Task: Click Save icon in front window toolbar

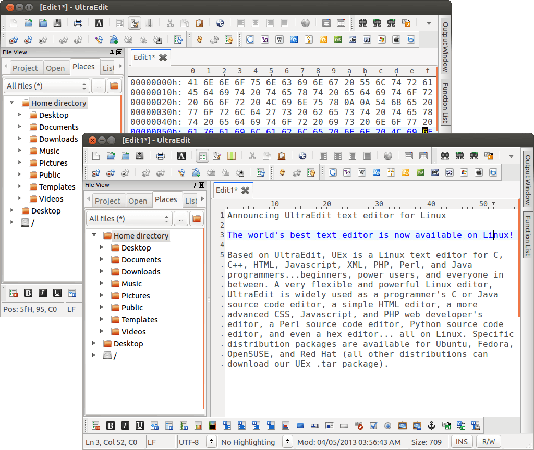Action: click(140, 156)
